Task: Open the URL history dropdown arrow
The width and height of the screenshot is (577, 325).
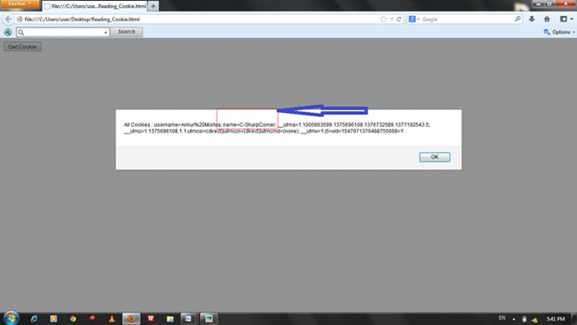Action: pos(391,20)
